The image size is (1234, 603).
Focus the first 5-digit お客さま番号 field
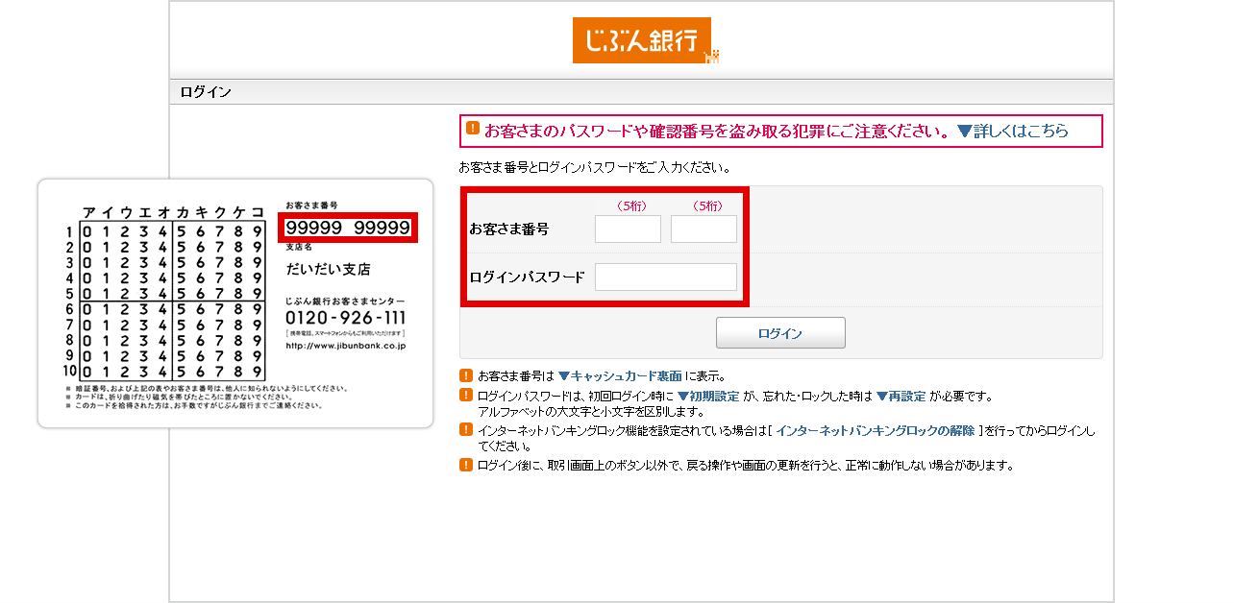[x=628, y=229]
